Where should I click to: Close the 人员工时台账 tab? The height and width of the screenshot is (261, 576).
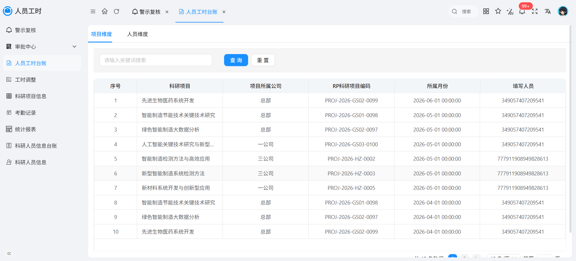tap(224, 12)
